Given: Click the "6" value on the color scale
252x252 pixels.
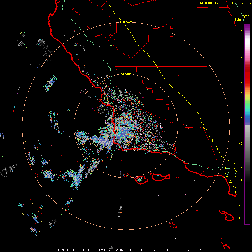Looking at the screenshot, I should (242, 44).
